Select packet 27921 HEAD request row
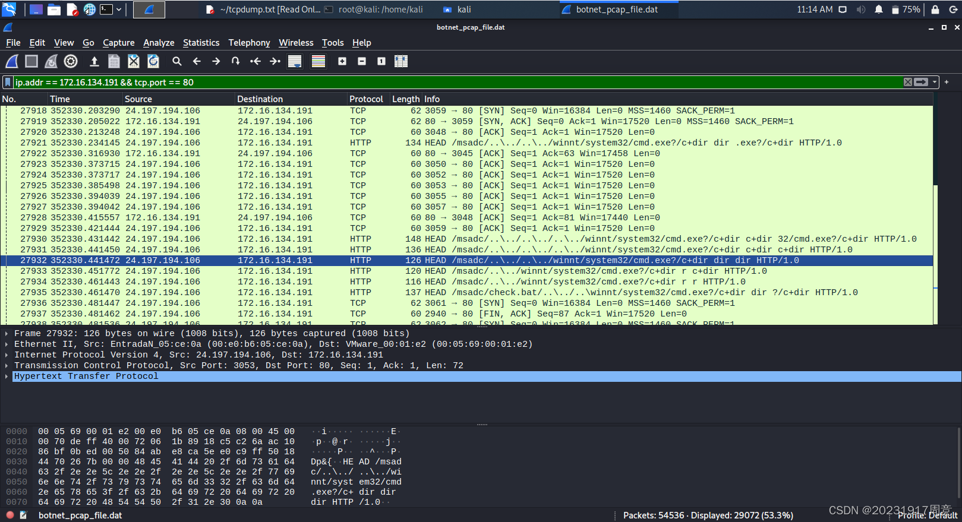This screenshot has height=522, width=962. [x=466, y=143]
